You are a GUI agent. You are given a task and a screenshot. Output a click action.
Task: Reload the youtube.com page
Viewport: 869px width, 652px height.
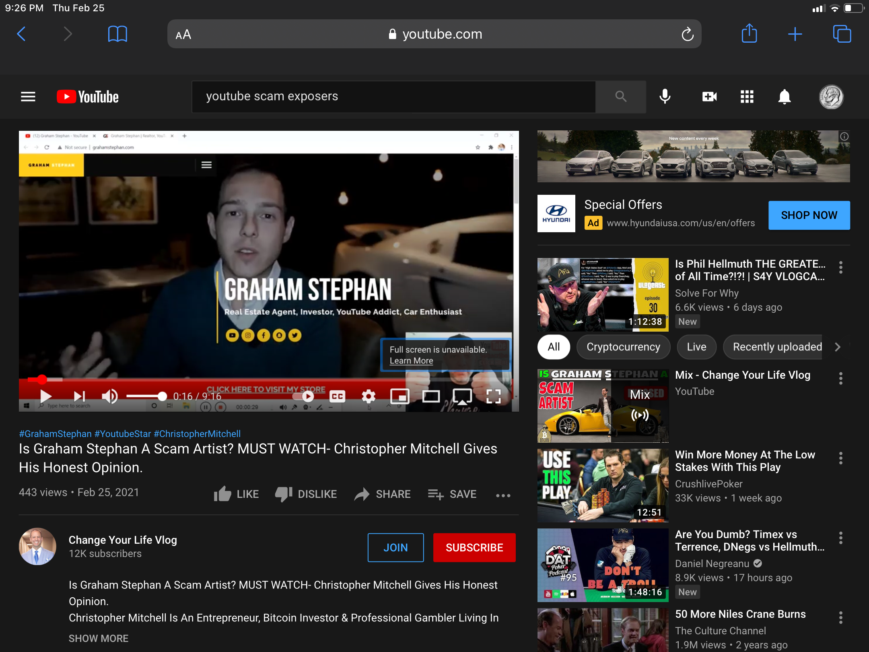click(x=687, y=34)
